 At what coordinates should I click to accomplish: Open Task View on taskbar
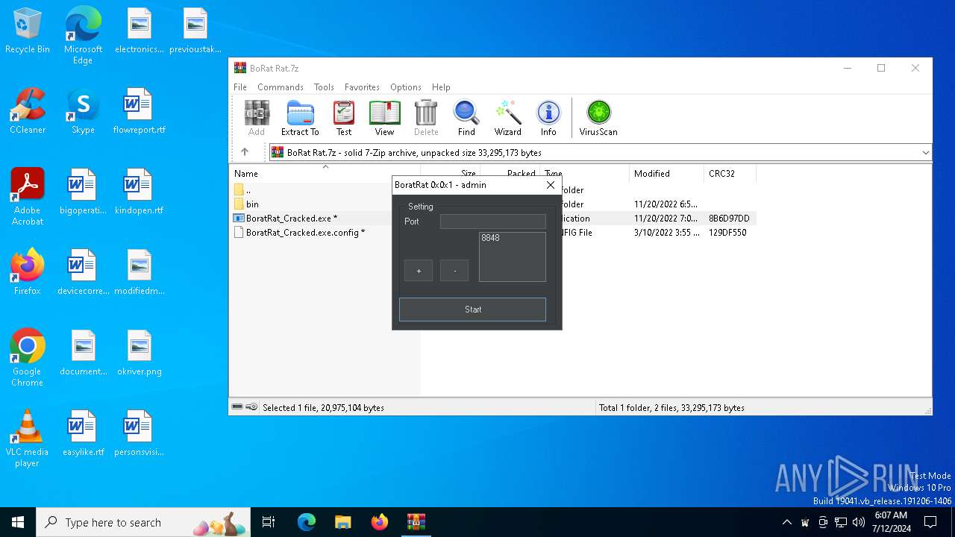pos(269,522)
